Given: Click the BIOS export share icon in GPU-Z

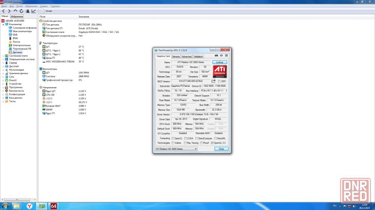Looking at the screenshot, I should [214, 81].
